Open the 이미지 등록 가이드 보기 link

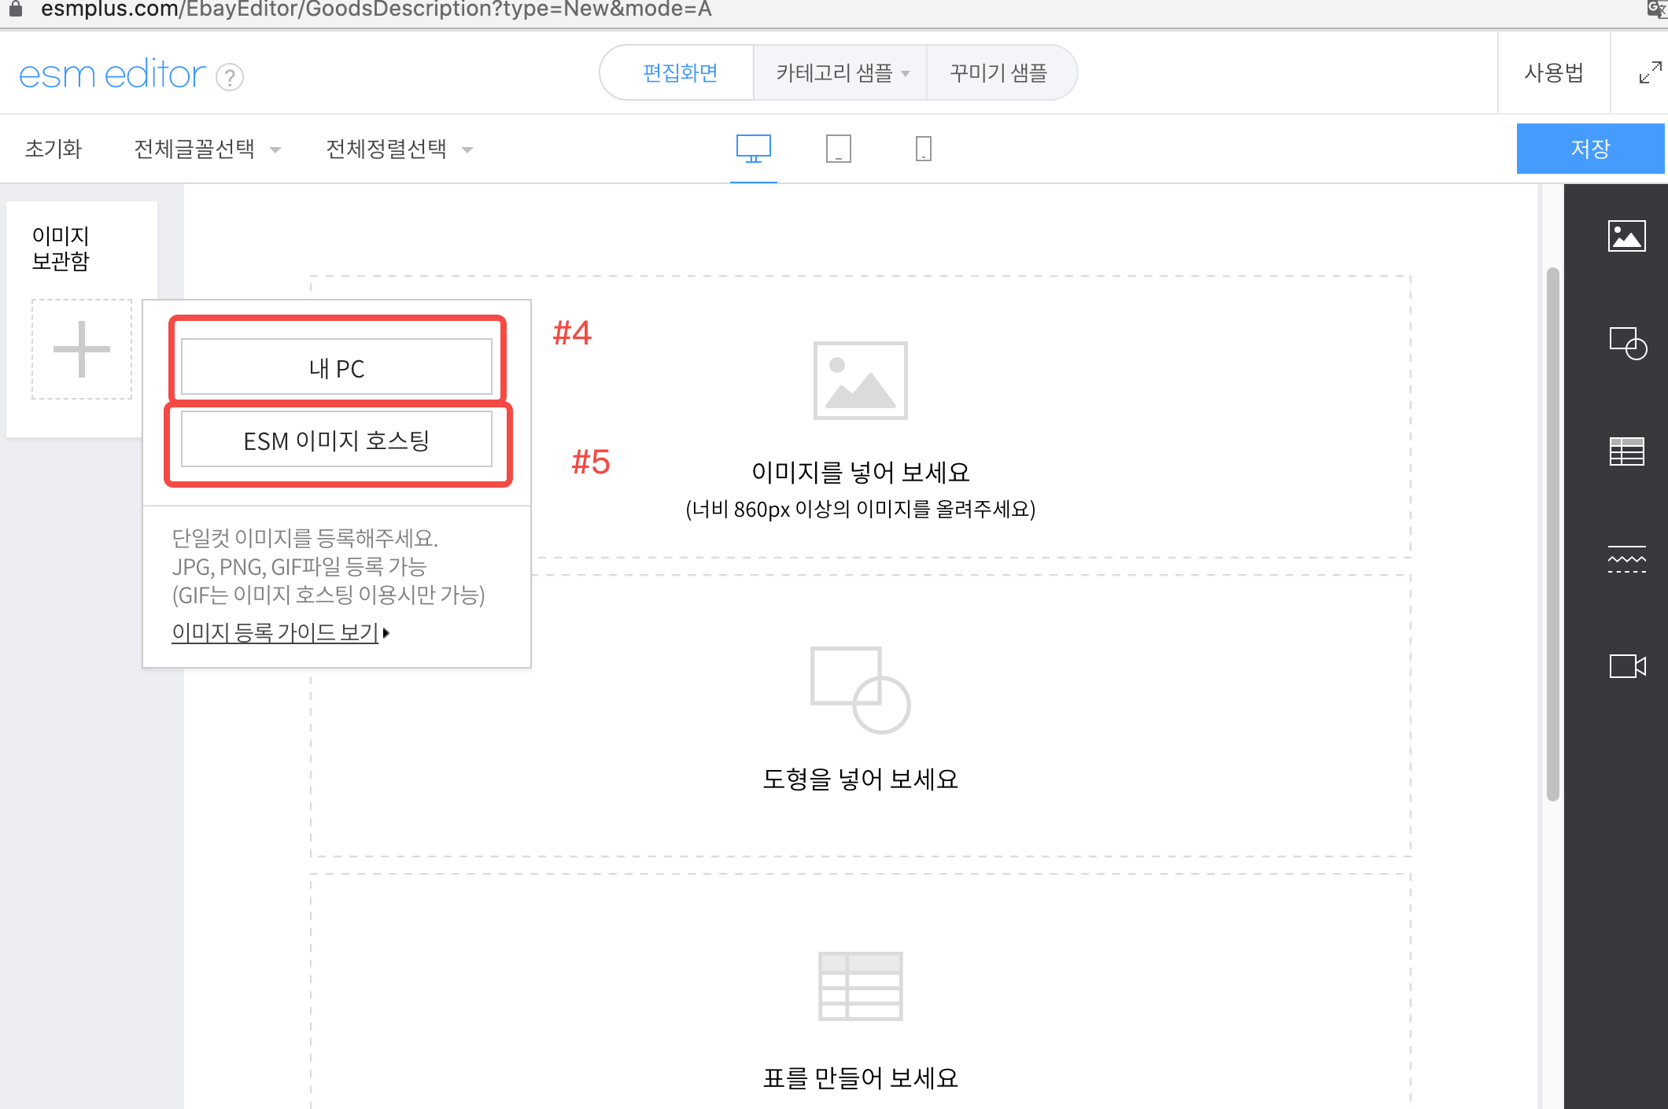point(275,632)
